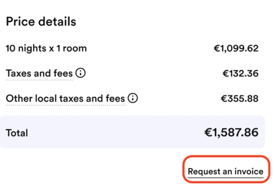Click the info icon beside Taxes and fees
The width and height of the screenshot is (276, 192).
point(80,73)
